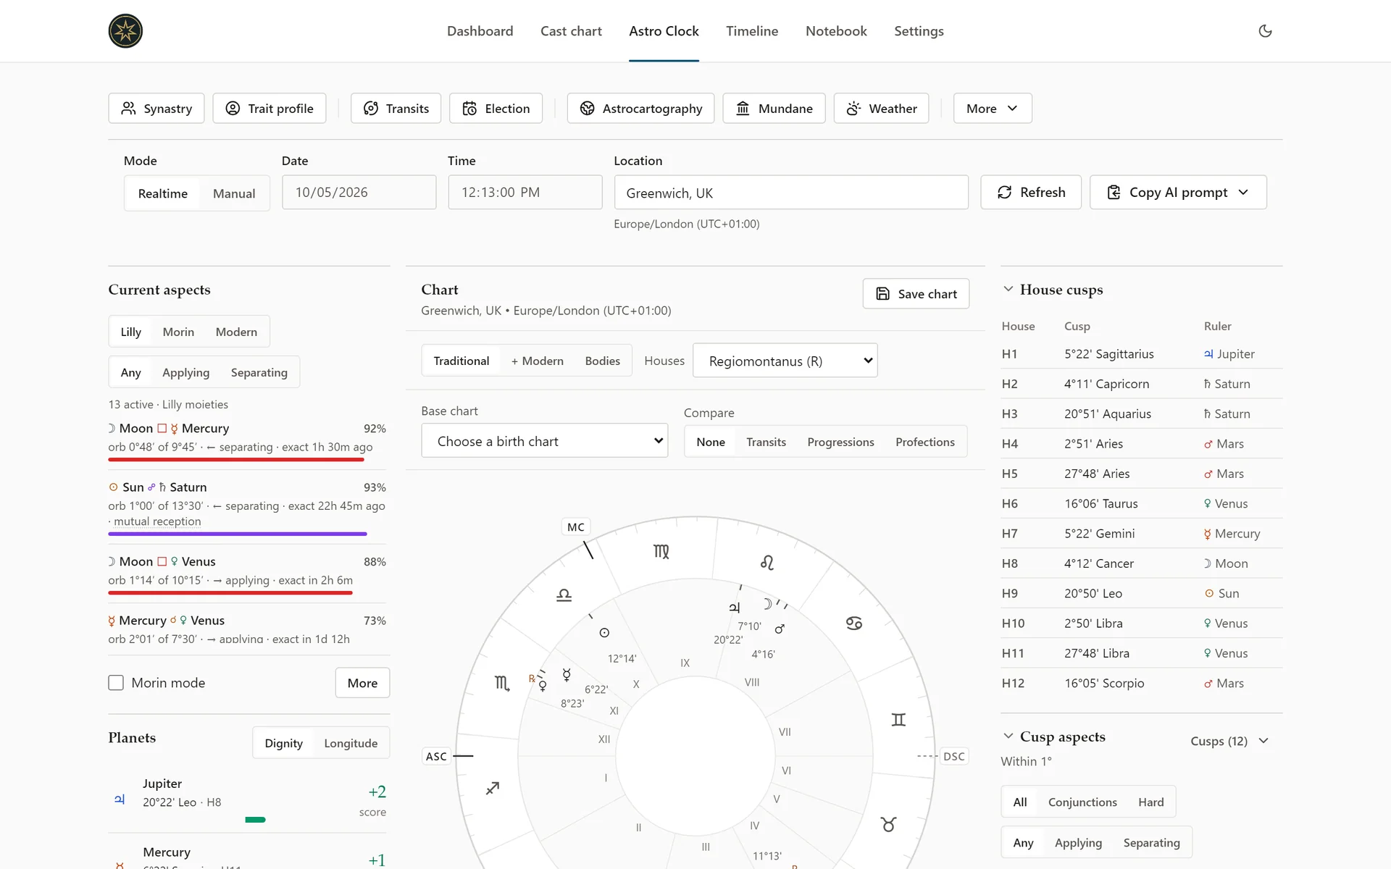Select Progressions compare option

(840, 442)
